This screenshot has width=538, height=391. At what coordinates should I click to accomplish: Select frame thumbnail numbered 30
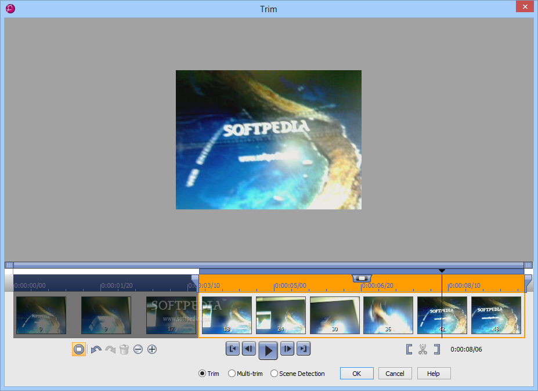coord(335,315)
